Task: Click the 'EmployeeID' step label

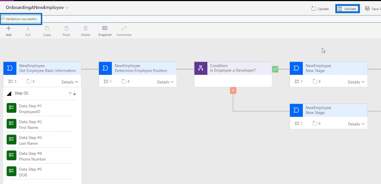Action: click(30, 112)
